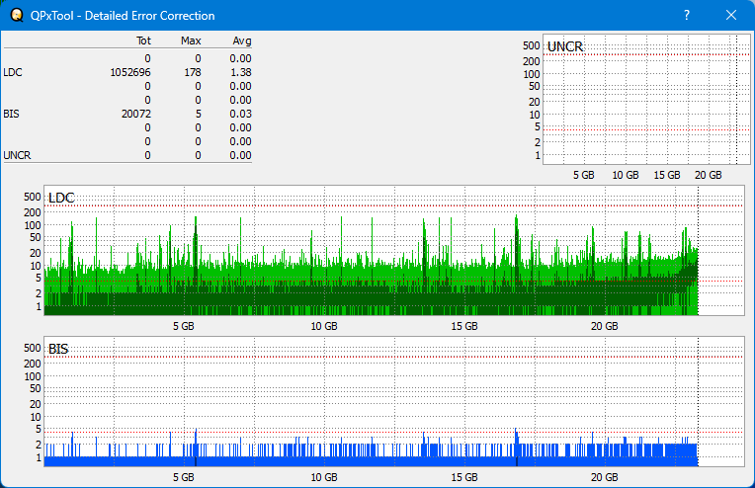Select the BIS average value 0.03

tap(240, 114)
